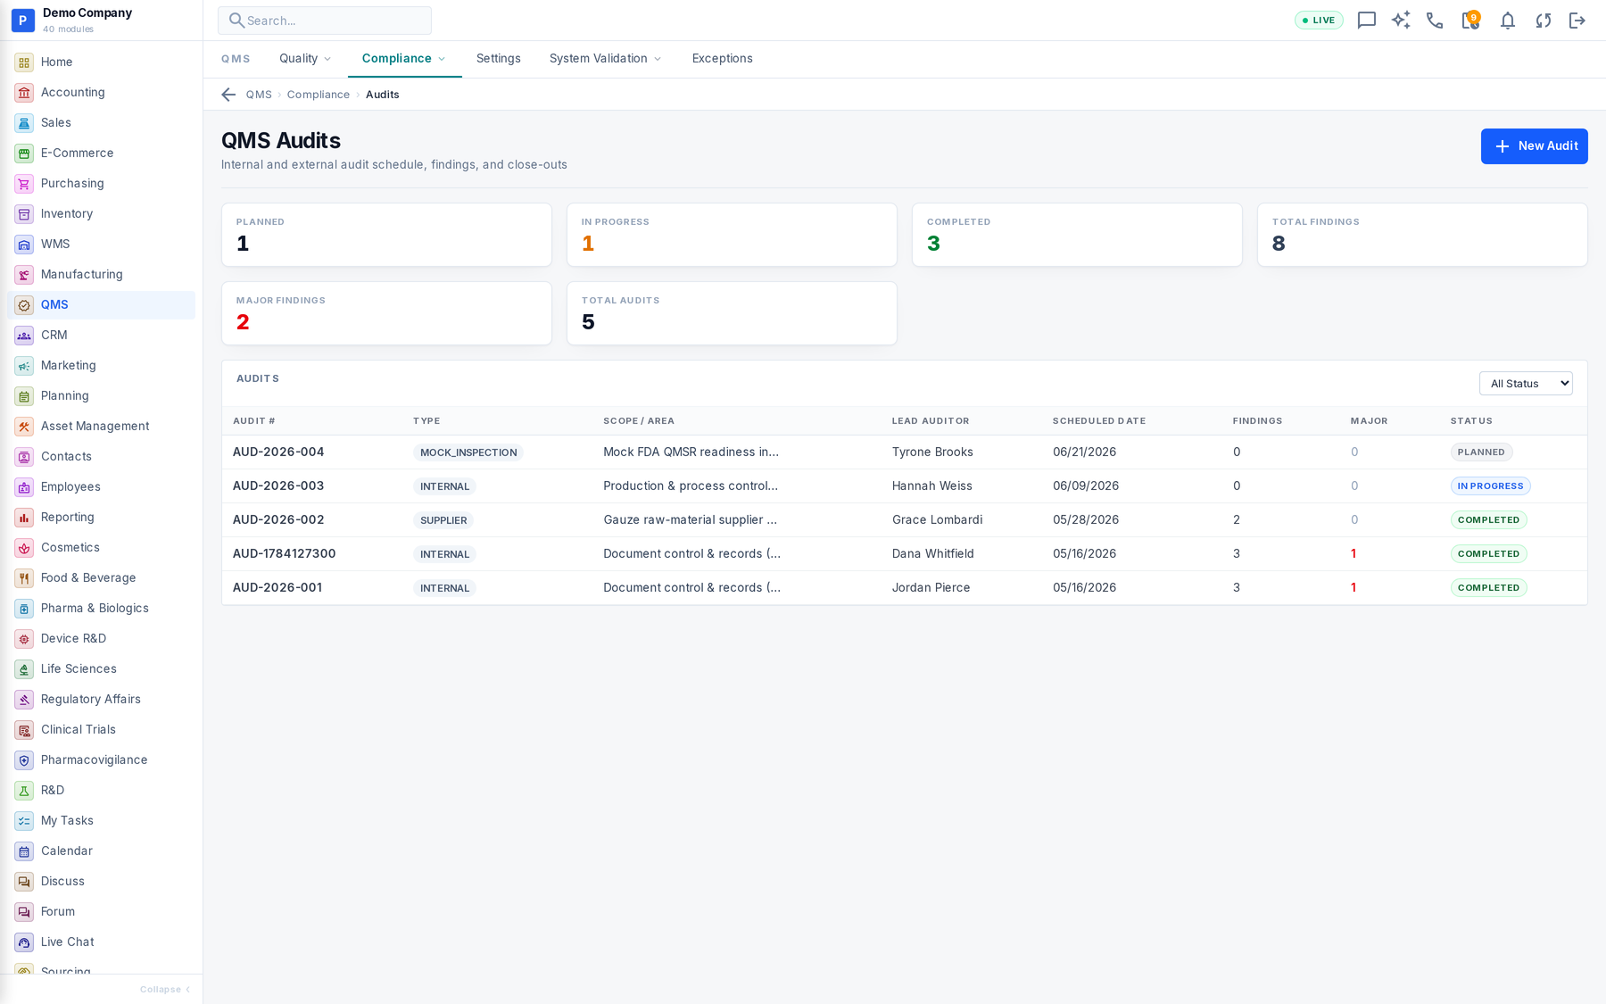The width and height of the screenshot is (1606, 1004).
Task: Click the Major Findings summary card
Action: (386, 313)
